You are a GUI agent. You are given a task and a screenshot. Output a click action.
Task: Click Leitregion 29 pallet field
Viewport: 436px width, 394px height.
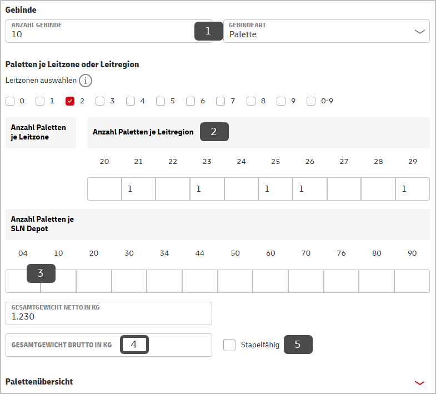pos(413,189)
